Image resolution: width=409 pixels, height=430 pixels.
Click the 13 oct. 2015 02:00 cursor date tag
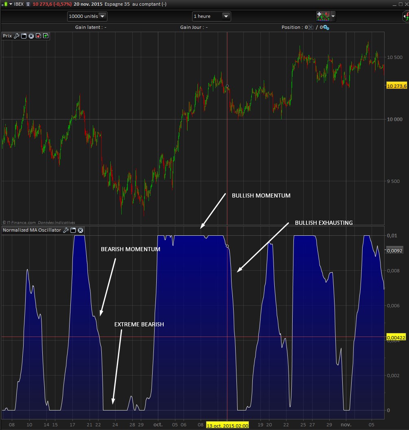coord(227,426)
